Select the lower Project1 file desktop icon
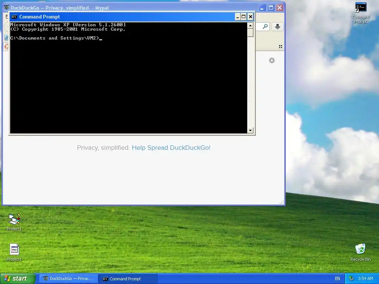Image resolution: width=379 pixels, height=284 pixels. point(14,252)
